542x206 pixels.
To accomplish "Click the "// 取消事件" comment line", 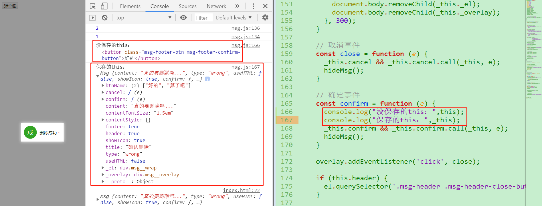I will [338, 45].
